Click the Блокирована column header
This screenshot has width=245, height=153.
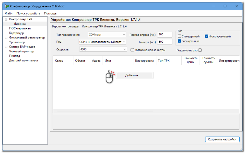(x=145, y=61)
